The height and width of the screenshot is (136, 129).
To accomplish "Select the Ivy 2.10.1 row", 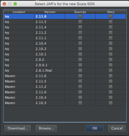I will click(65, 54).
